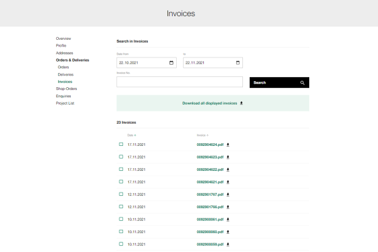Select Orders & Deliveries in the sidebar
378x252 pixels.
coord(73,60)
